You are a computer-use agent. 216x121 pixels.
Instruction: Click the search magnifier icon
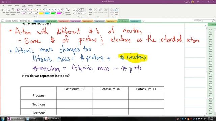pos(213,21)
